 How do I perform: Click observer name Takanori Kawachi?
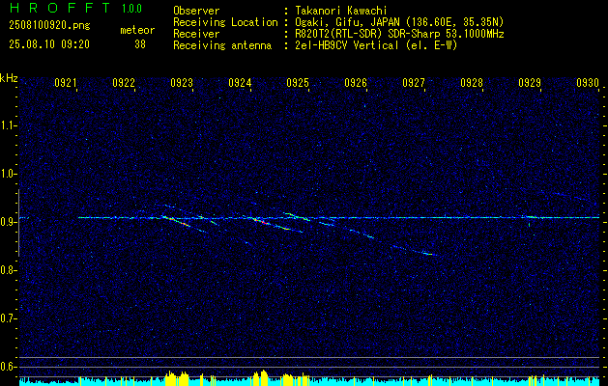pos(341,11)
